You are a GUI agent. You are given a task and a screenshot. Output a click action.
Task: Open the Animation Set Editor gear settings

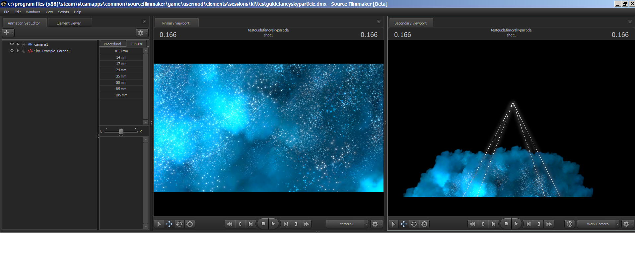tap(141, 33)
